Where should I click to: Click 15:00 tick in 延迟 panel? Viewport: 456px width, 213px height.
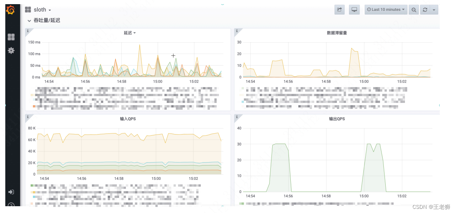[158, 81]
